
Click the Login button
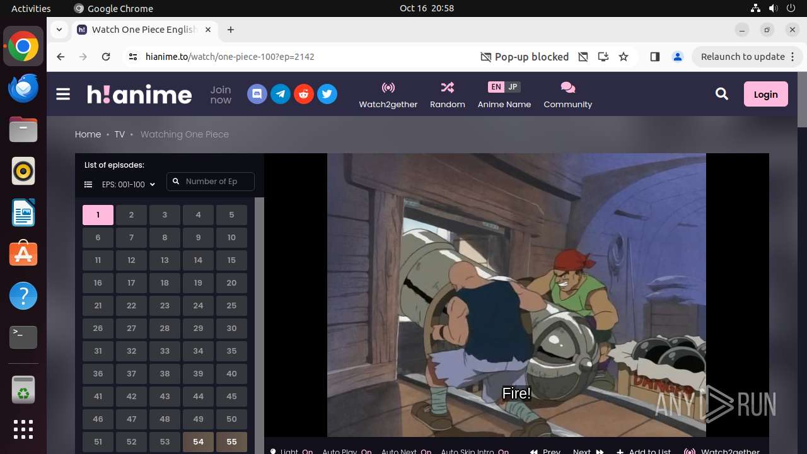(x=766, y=94)
